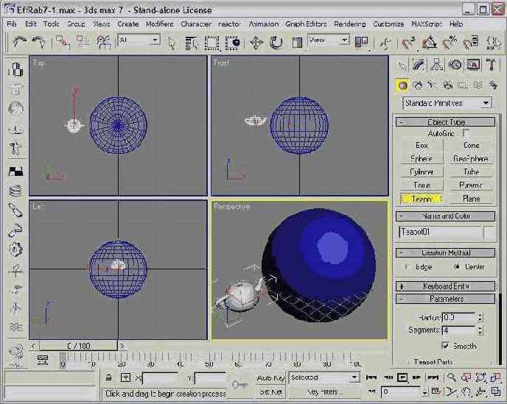Image resolution: width=507 pixels, height=404 pixels.
Task: Open the Modifiers menu
Action: coord(159,24)
